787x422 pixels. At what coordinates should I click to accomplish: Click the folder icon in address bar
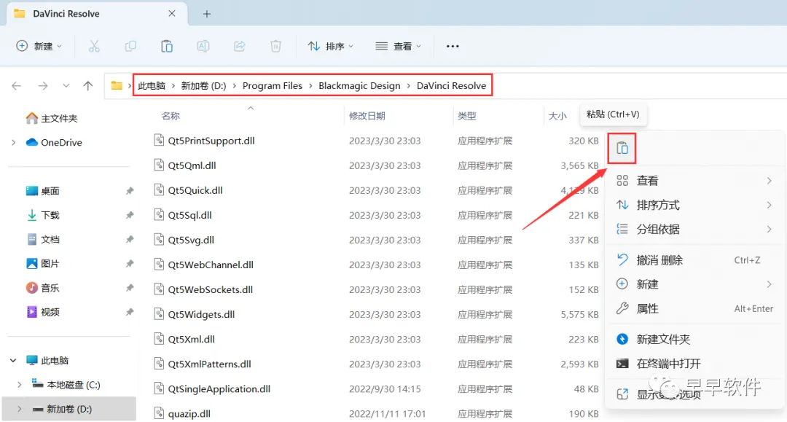tap(117, 85)
